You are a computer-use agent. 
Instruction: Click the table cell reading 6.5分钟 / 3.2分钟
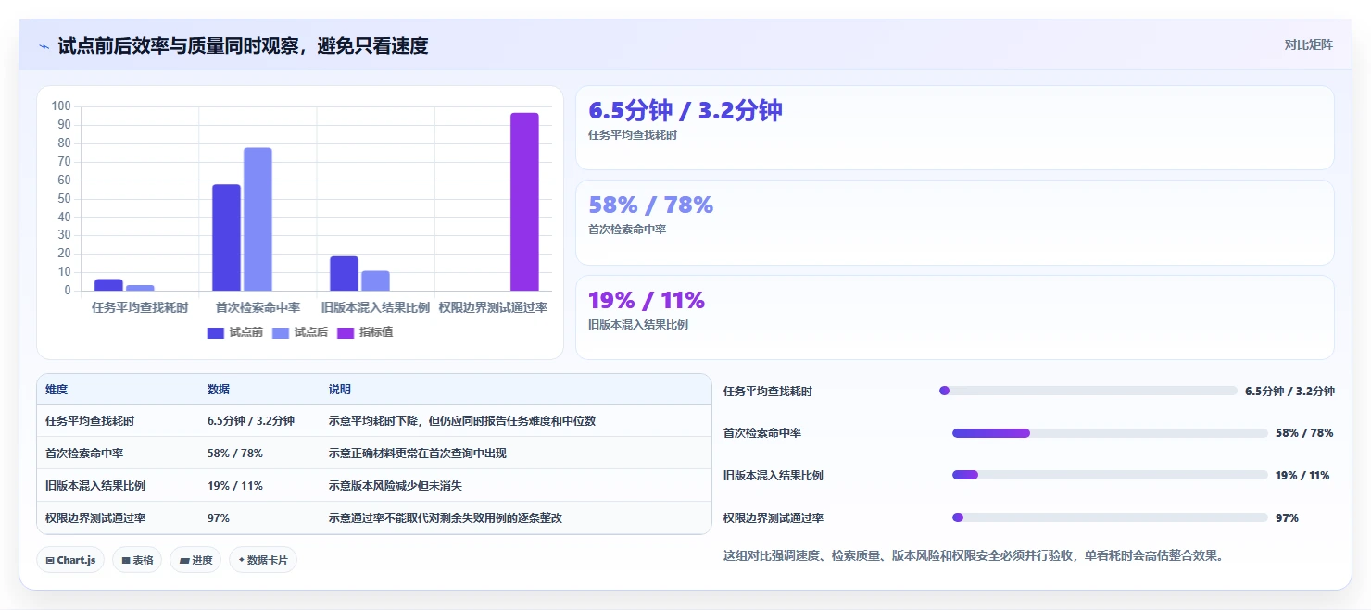tap(251, 421)
